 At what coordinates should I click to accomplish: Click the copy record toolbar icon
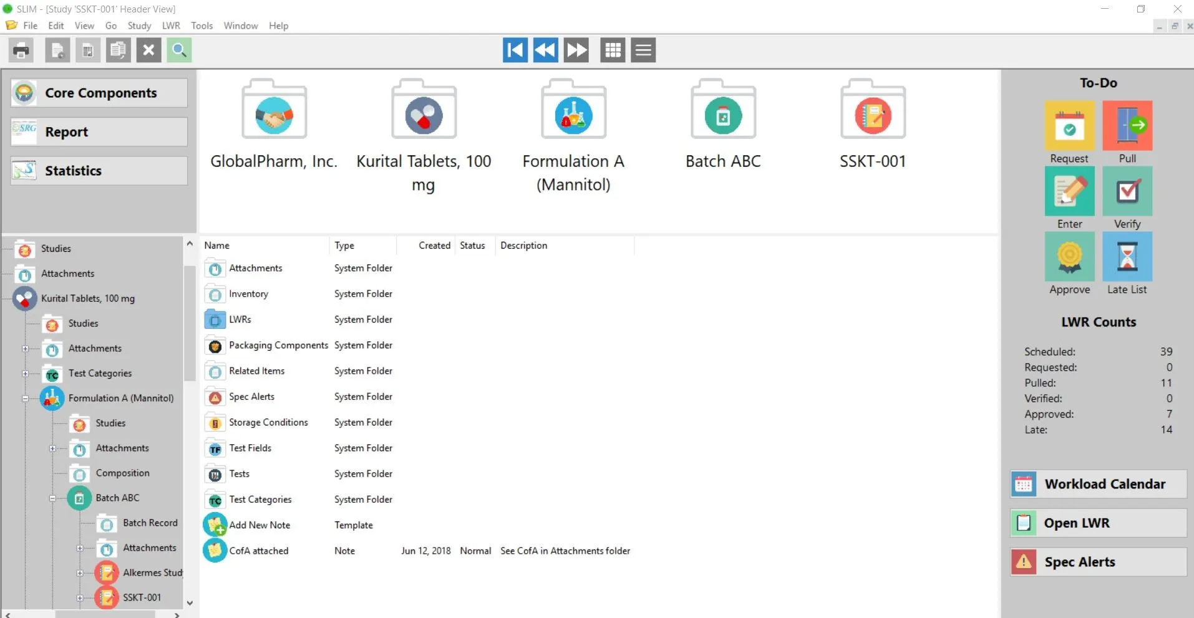point(88,50)
